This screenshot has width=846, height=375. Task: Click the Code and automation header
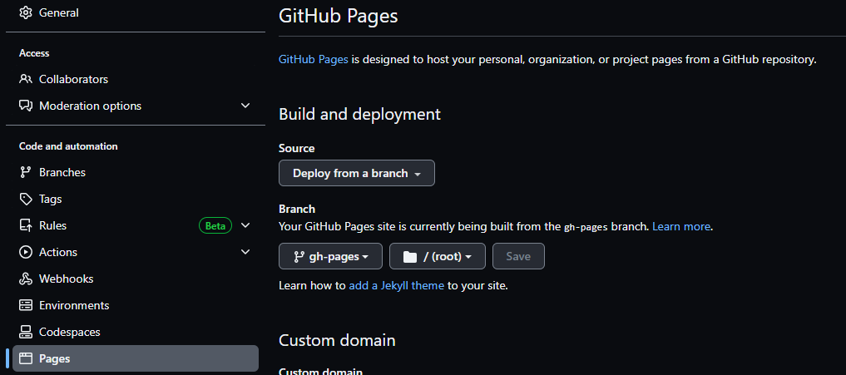point(68,146)
